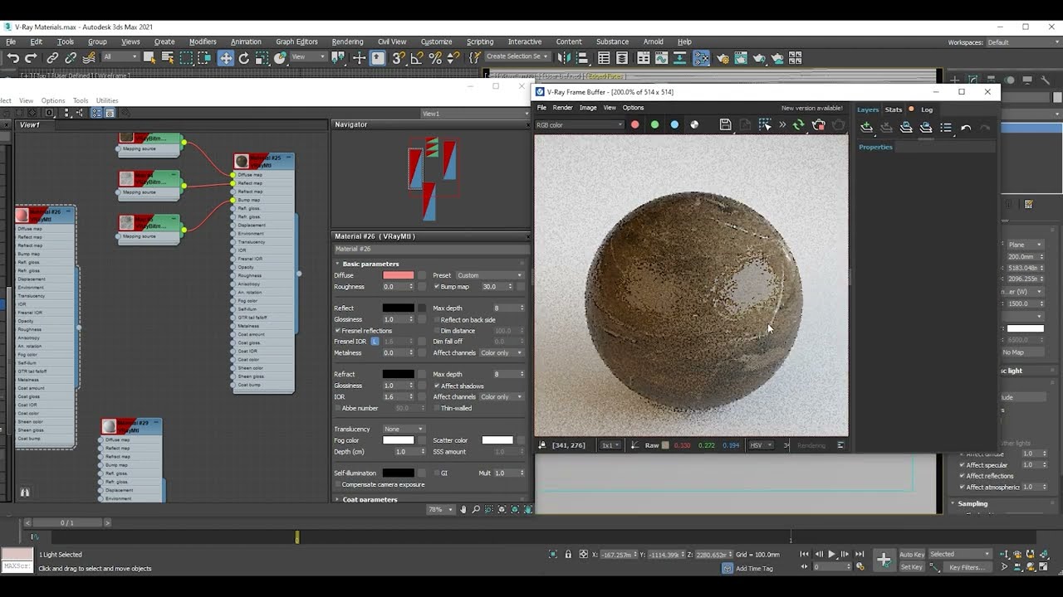This screenshot has height=597, width=1063.
Task: Switch to the Stats tab
Action: click(x=894, y=109)
